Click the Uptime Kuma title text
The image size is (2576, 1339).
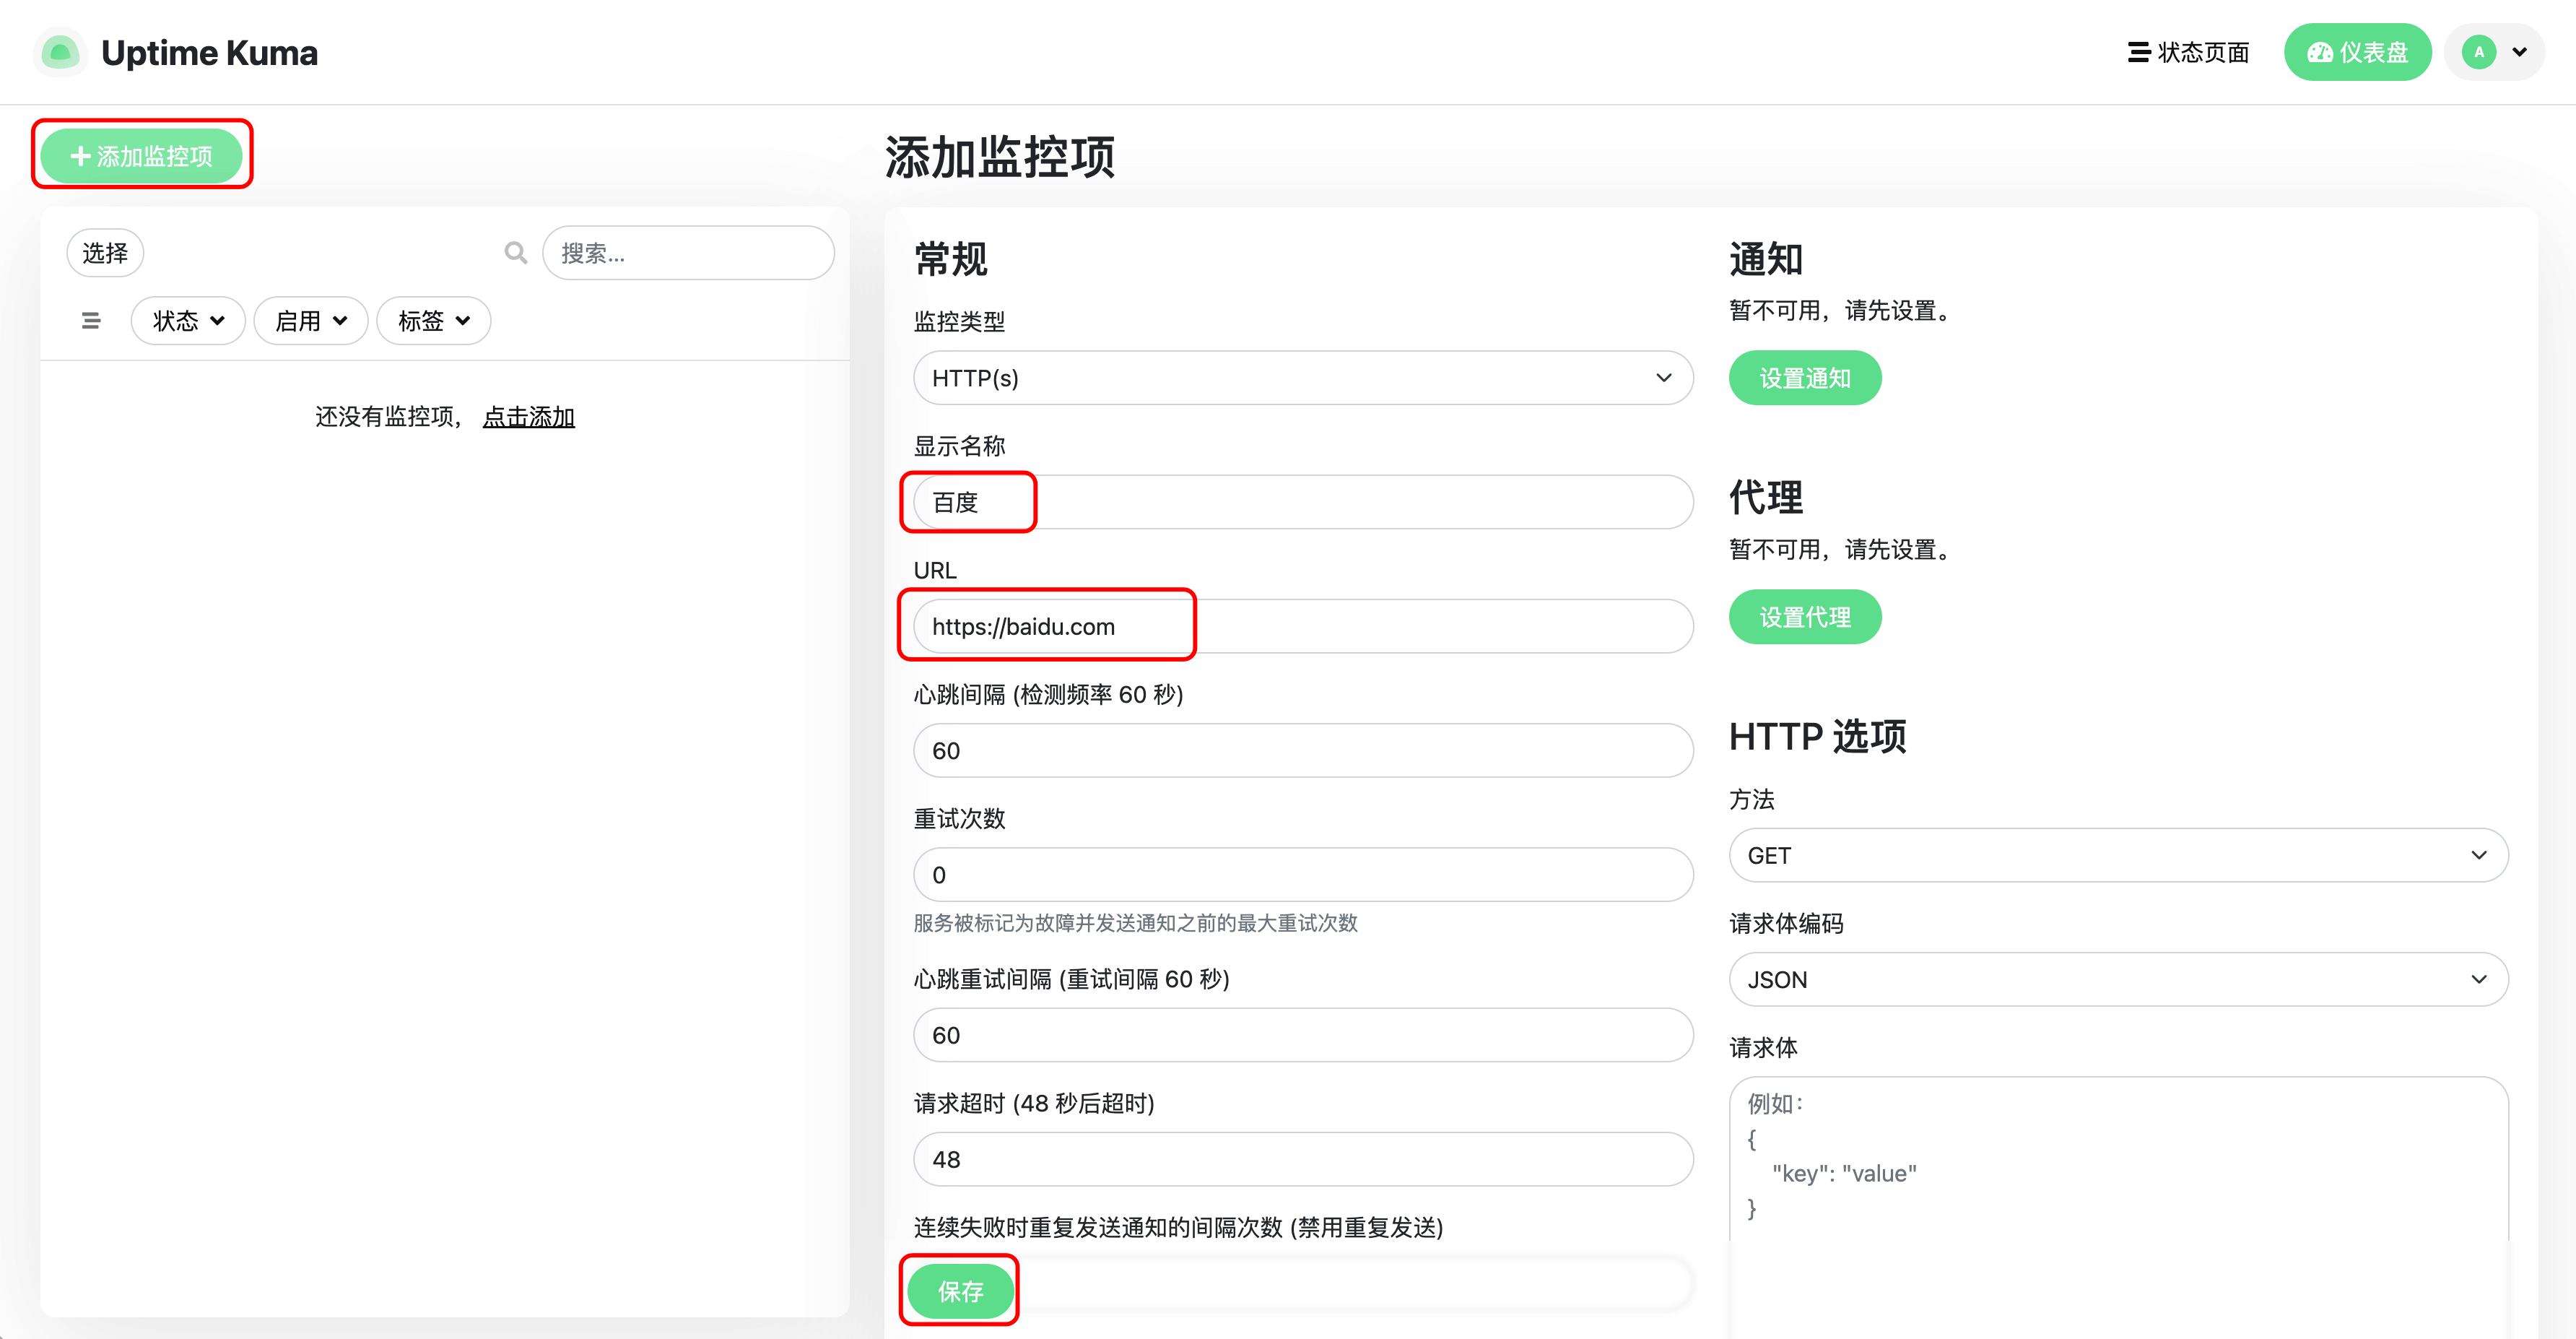click(x=210, y=52)
